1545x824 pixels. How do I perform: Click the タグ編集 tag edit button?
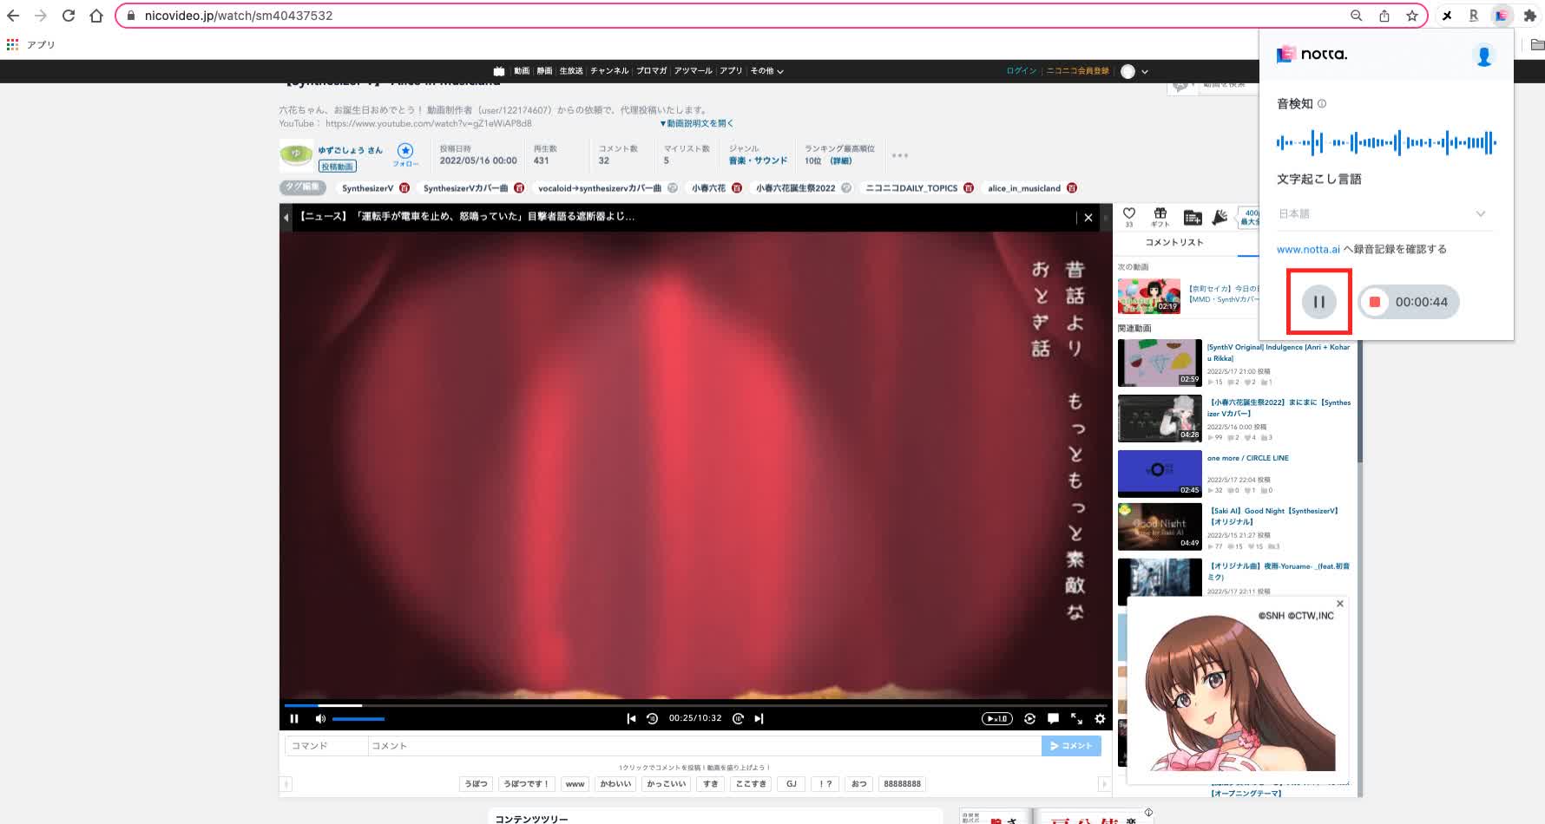(303, 187)
